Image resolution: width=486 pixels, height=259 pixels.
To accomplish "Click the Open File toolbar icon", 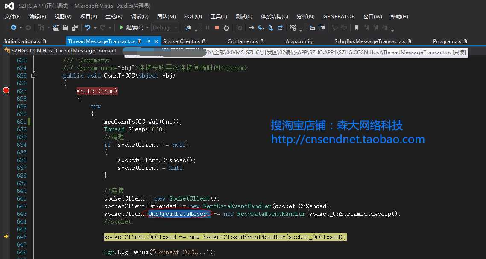I will tap(56, 28).
